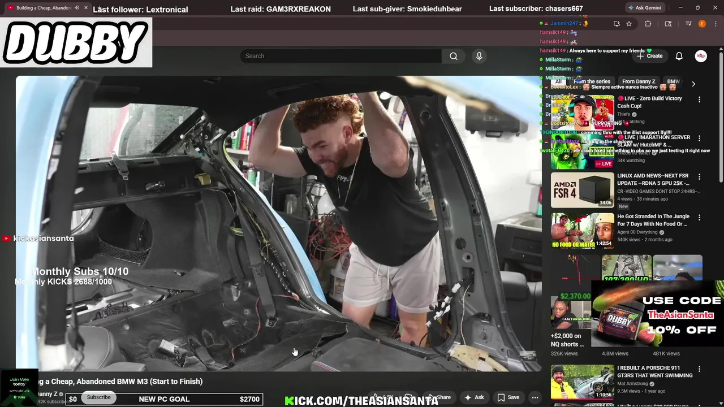Click the 'kickasiansanta' overlay label
This screenshot has width=724, height=407.
[x=44, y=239]
